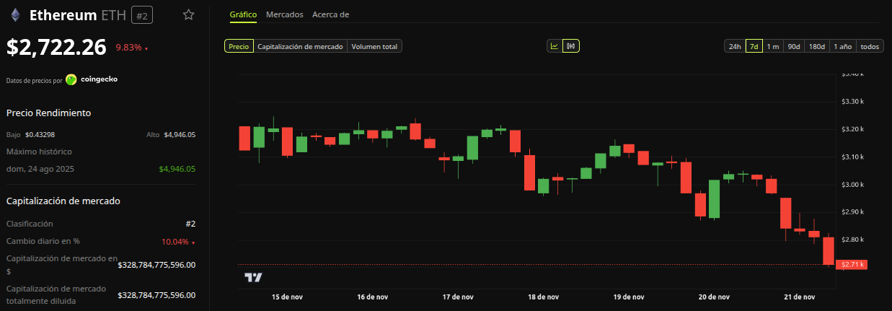Viewport: 892px width, 311px height.
Task: Click the Máximo histórico label
Action: pos(39,152)
